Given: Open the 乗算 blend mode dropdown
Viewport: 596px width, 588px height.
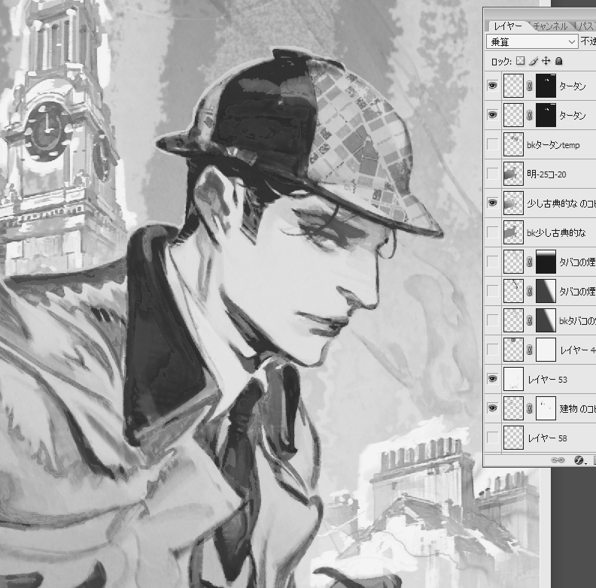Looking at the screenshot, I should point(532,42).
